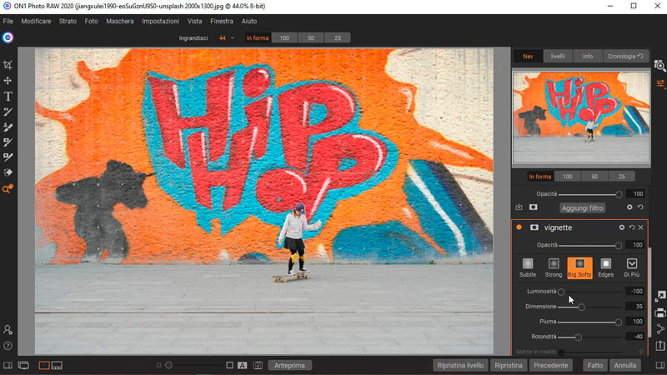Select the Strong vignette preset
The width and height of the screenshot is (667, 375).
click(554, 267)
